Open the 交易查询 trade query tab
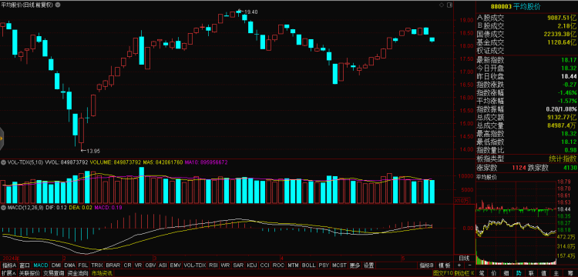578x277 pixels. coord(53,273)
